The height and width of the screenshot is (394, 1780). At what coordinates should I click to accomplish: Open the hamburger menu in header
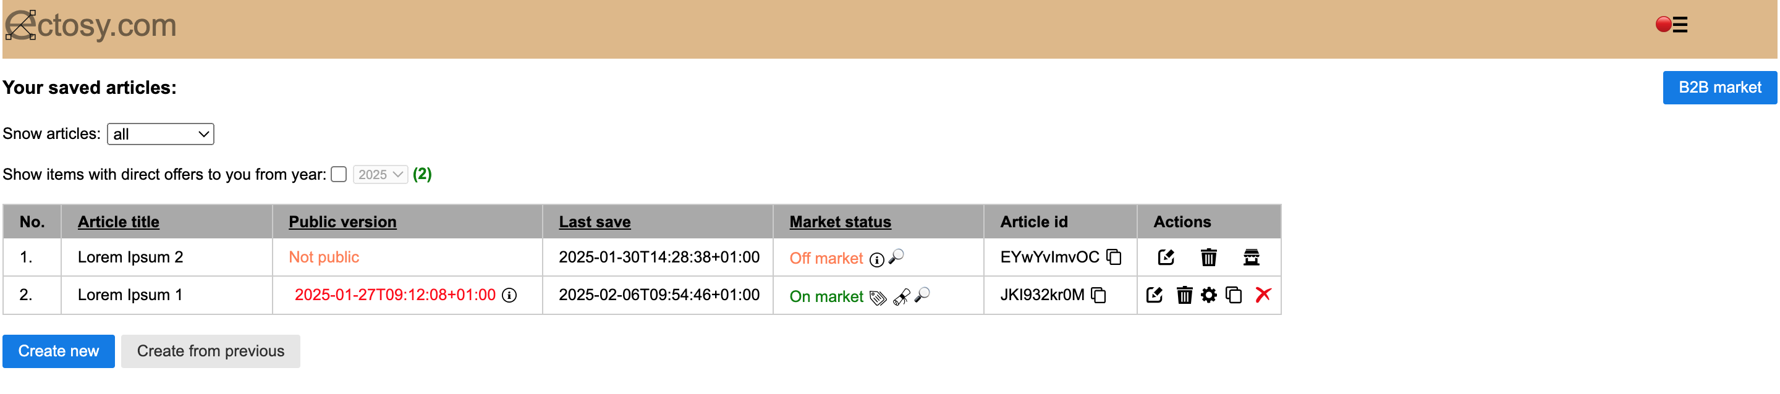(1680, 25)
